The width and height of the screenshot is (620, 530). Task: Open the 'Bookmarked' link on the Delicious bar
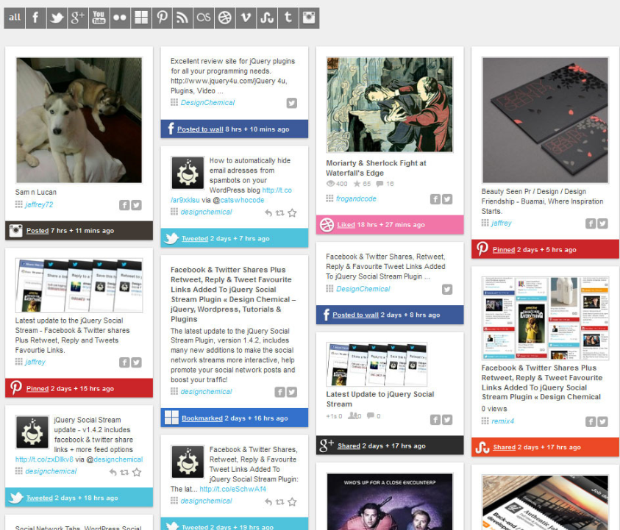coord(202,418)
